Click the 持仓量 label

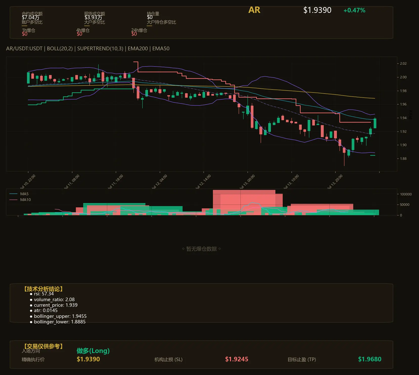pyautogui.click(x=153, y=14)
